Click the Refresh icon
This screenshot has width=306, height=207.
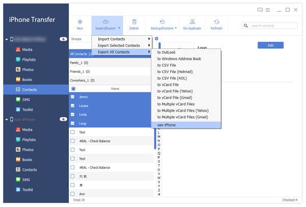pyautogui.click(x=217, y=21)
